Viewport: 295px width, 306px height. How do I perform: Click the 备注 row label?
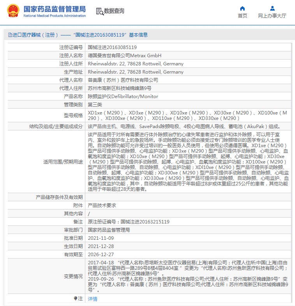coord(78,222)
